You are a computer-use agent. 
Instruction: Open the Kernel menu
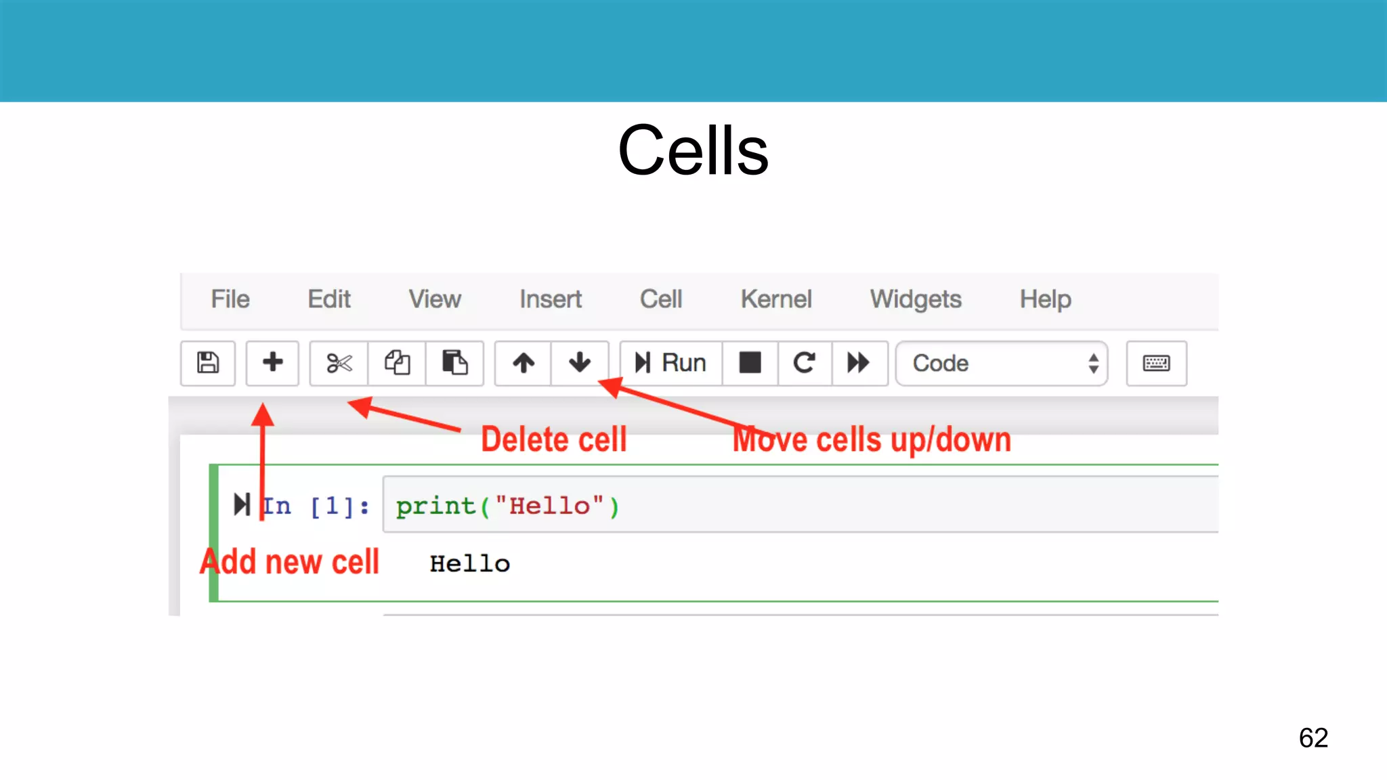[776, 299]
